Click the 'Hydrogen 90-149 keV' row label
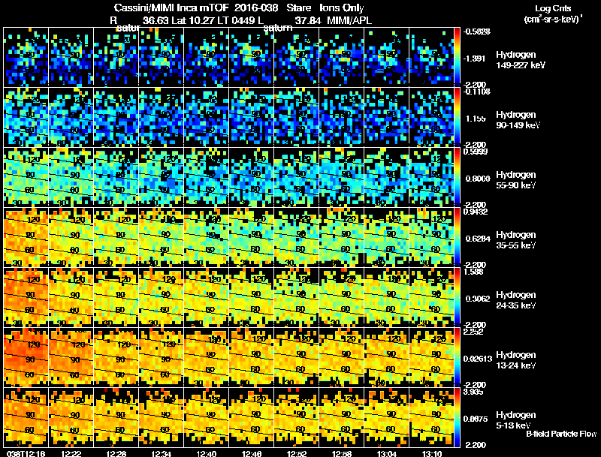The image size is (601, 457). click(x=518, y=120)
